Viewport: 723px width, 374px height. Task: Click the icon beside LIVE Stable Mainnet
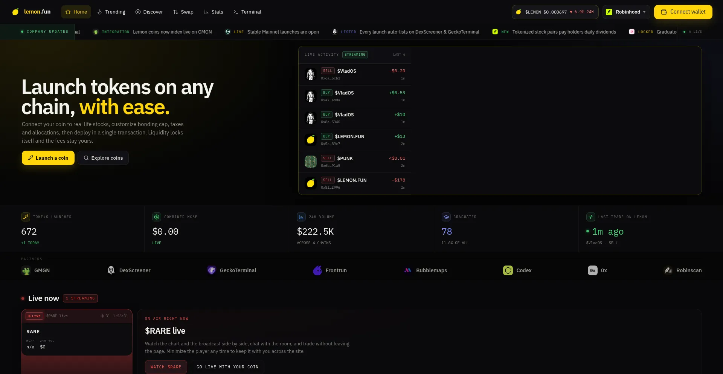tap(227, 32)
